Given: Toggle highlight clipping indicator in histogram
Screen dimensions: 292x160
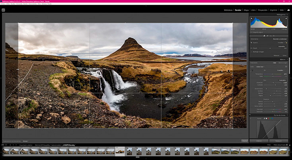Looking at the screenshot, I should coord(286,18).
